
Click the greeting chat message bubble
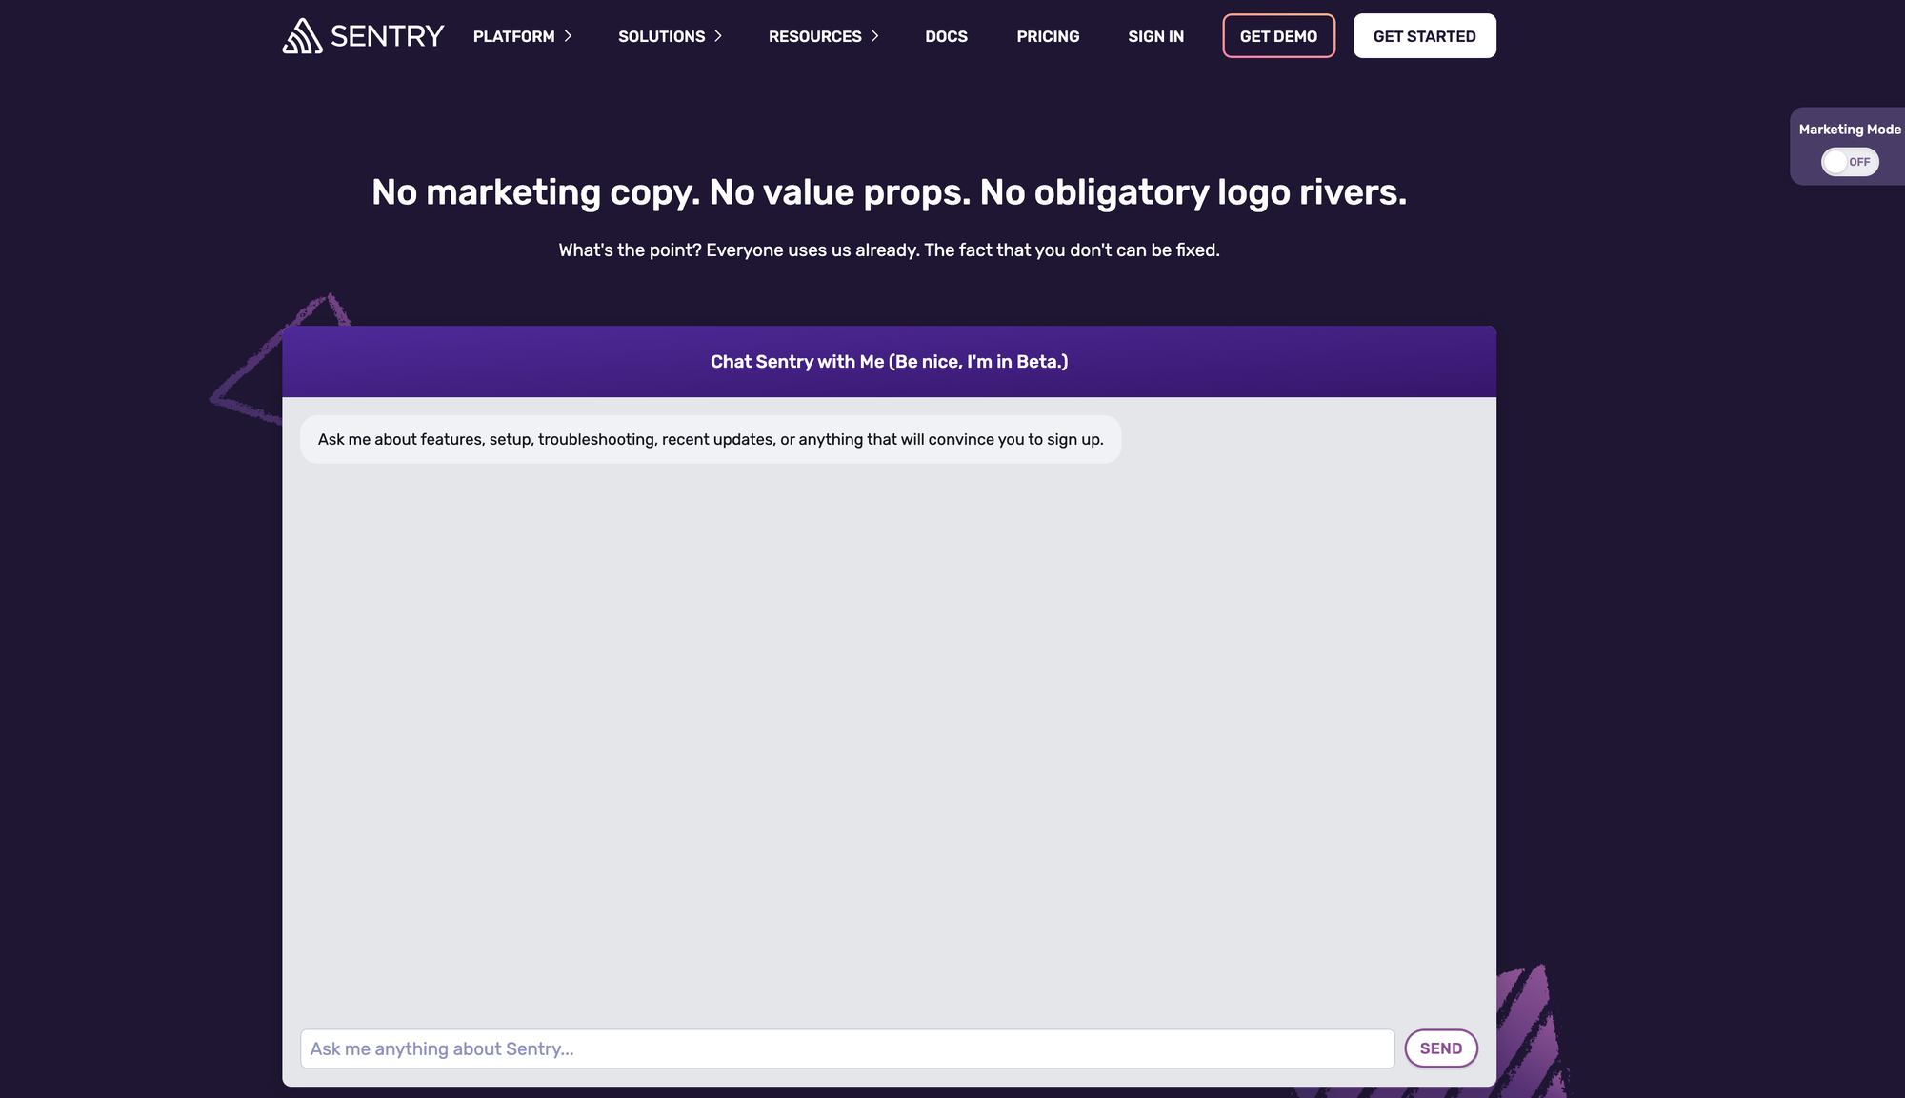pos(710,439)
